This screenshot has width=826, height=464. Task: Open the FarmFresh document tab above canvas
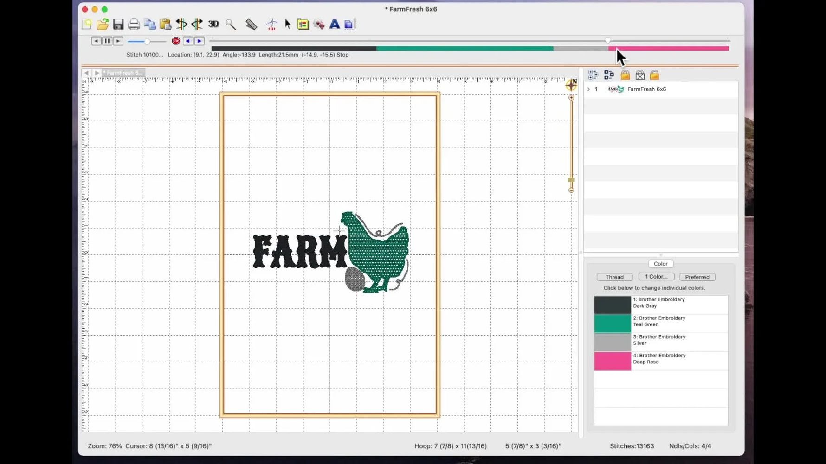pos(123,73)
